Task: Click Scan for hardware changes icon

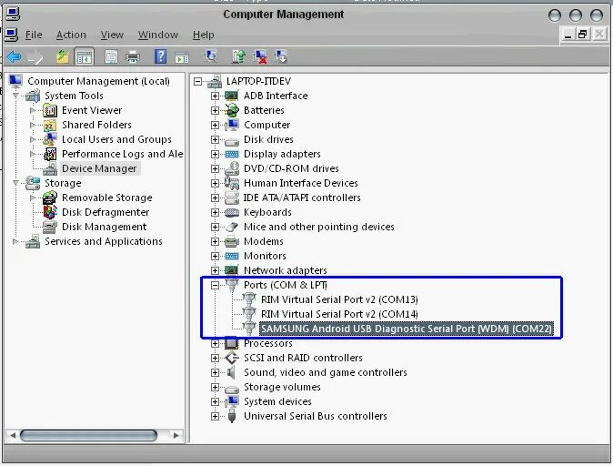Action: point(211,56)
